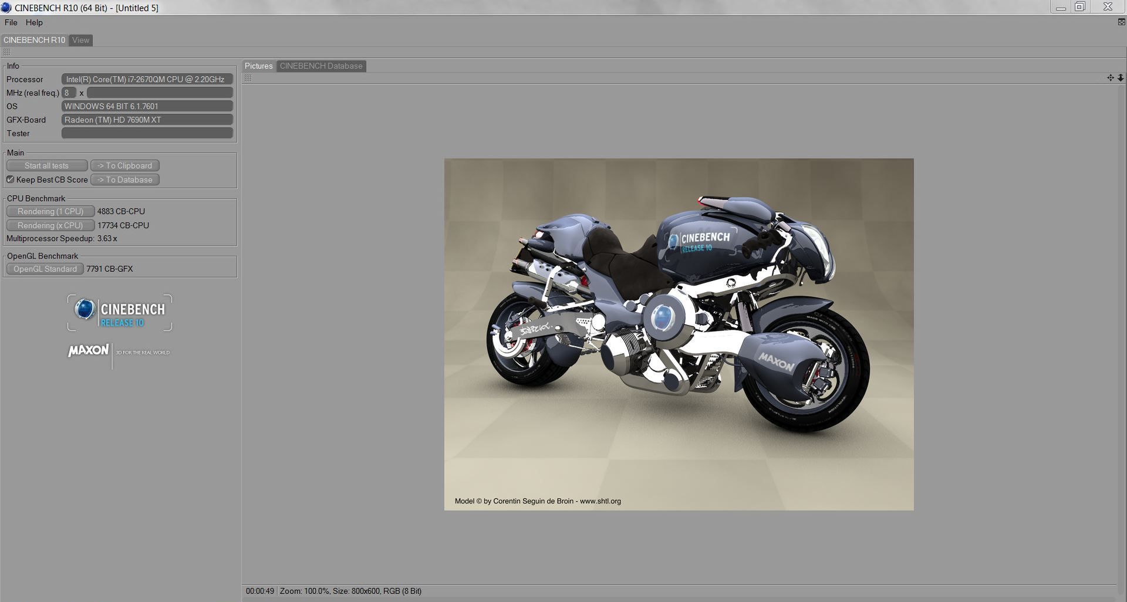
Task: Click the MHz core count field showing 8
Action: tap(69, 93)
